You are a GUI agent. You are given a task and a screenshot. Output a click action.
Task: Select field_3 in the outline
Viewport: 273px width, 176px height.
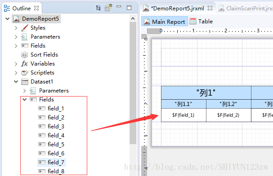(52, 126)
